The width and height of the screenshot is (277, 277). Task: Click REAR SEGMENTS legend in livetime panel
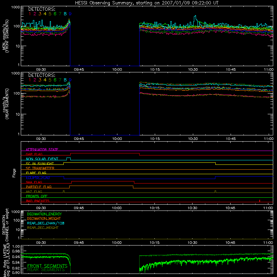(46, 270)
